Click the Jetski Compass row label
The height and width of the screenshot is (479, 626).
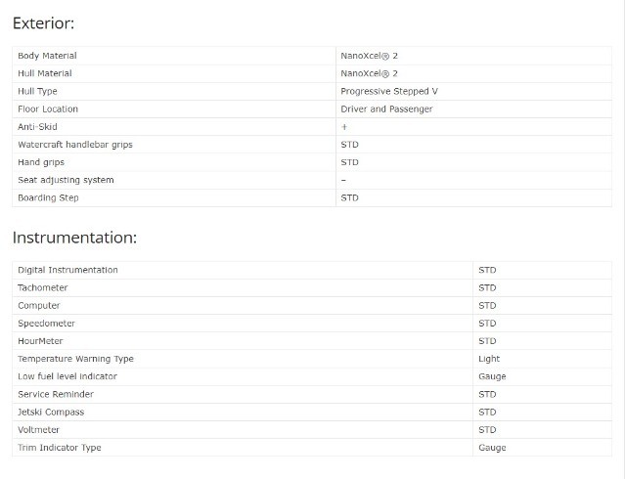[51, 412]
